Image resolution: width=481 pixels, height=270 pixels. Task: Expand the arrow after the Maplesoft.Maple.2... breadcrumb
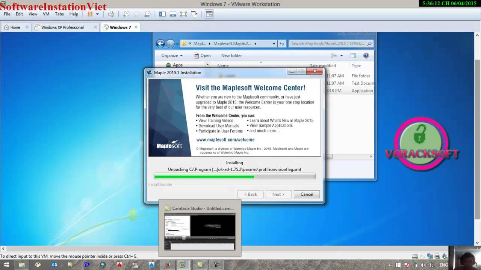(255, 43)
